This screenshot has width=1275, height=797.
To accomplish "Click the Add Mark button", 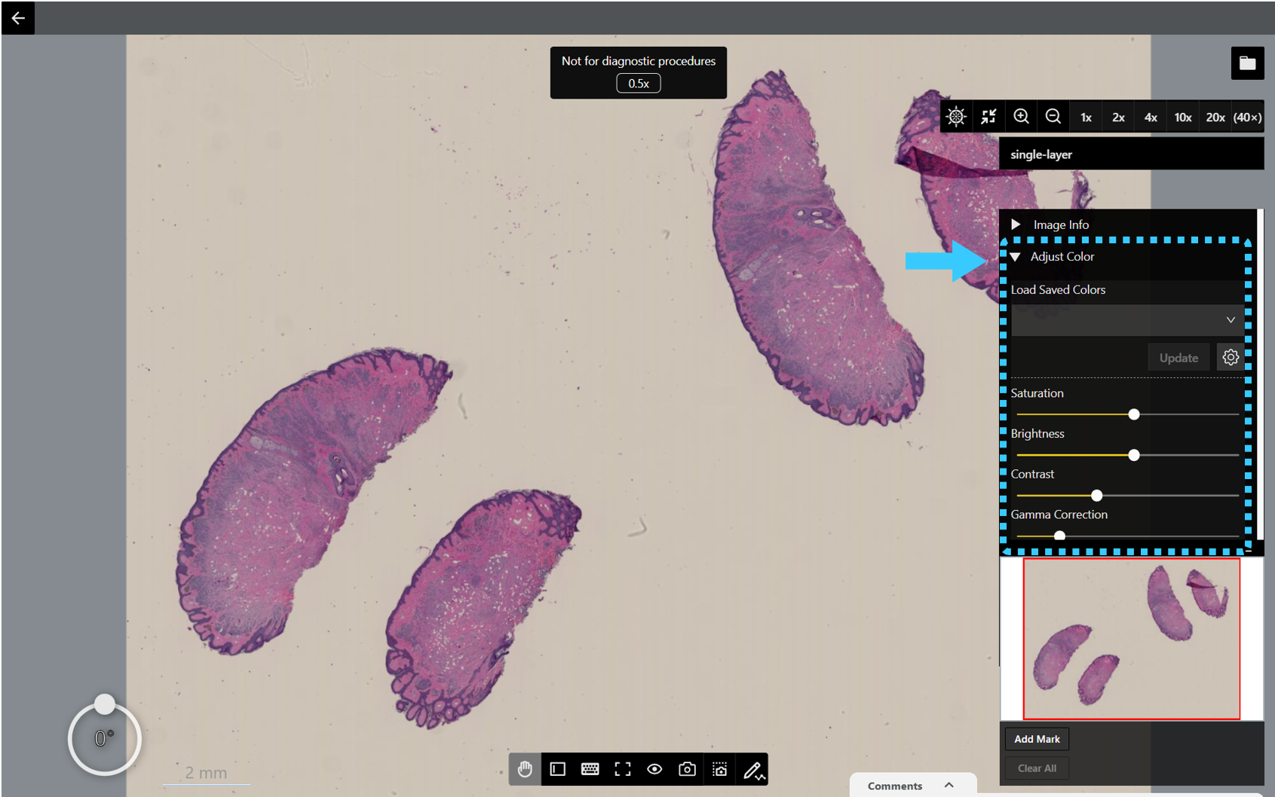I will pyautogui.click(x=1037, y=739).
